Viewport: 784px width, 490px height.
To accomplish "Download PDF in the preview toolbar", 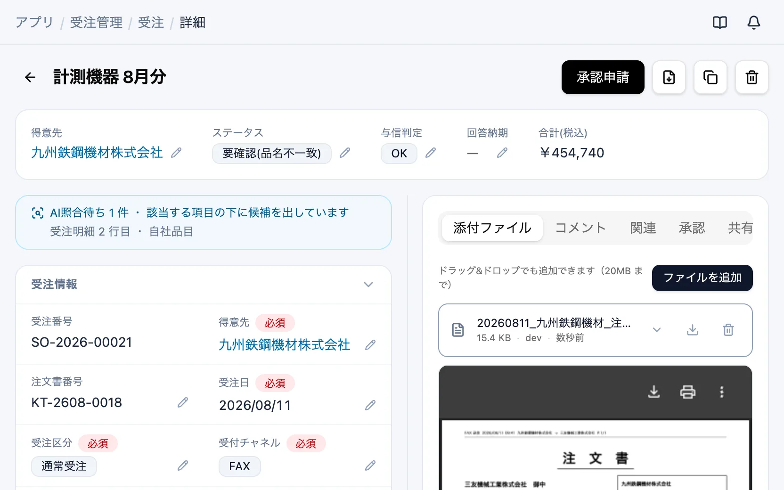I will 654,392.
